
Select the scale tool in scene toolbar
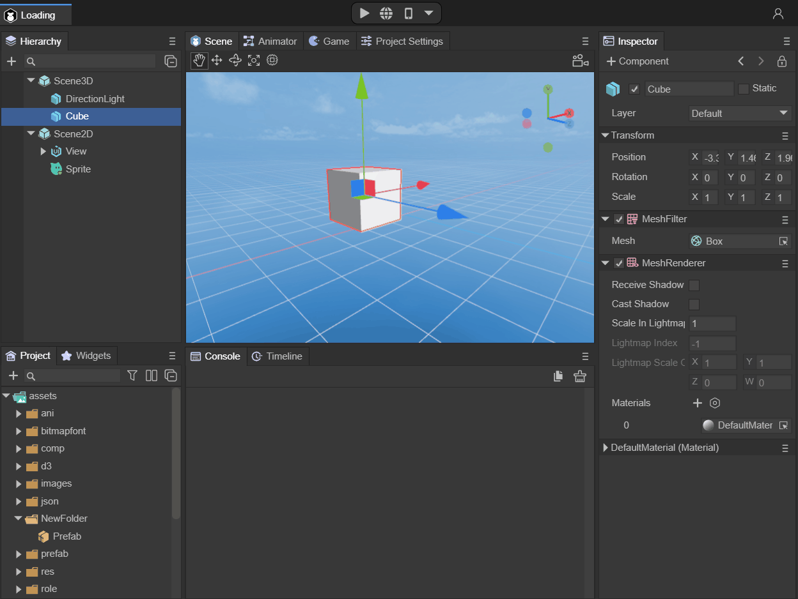[x=254, y=61]
